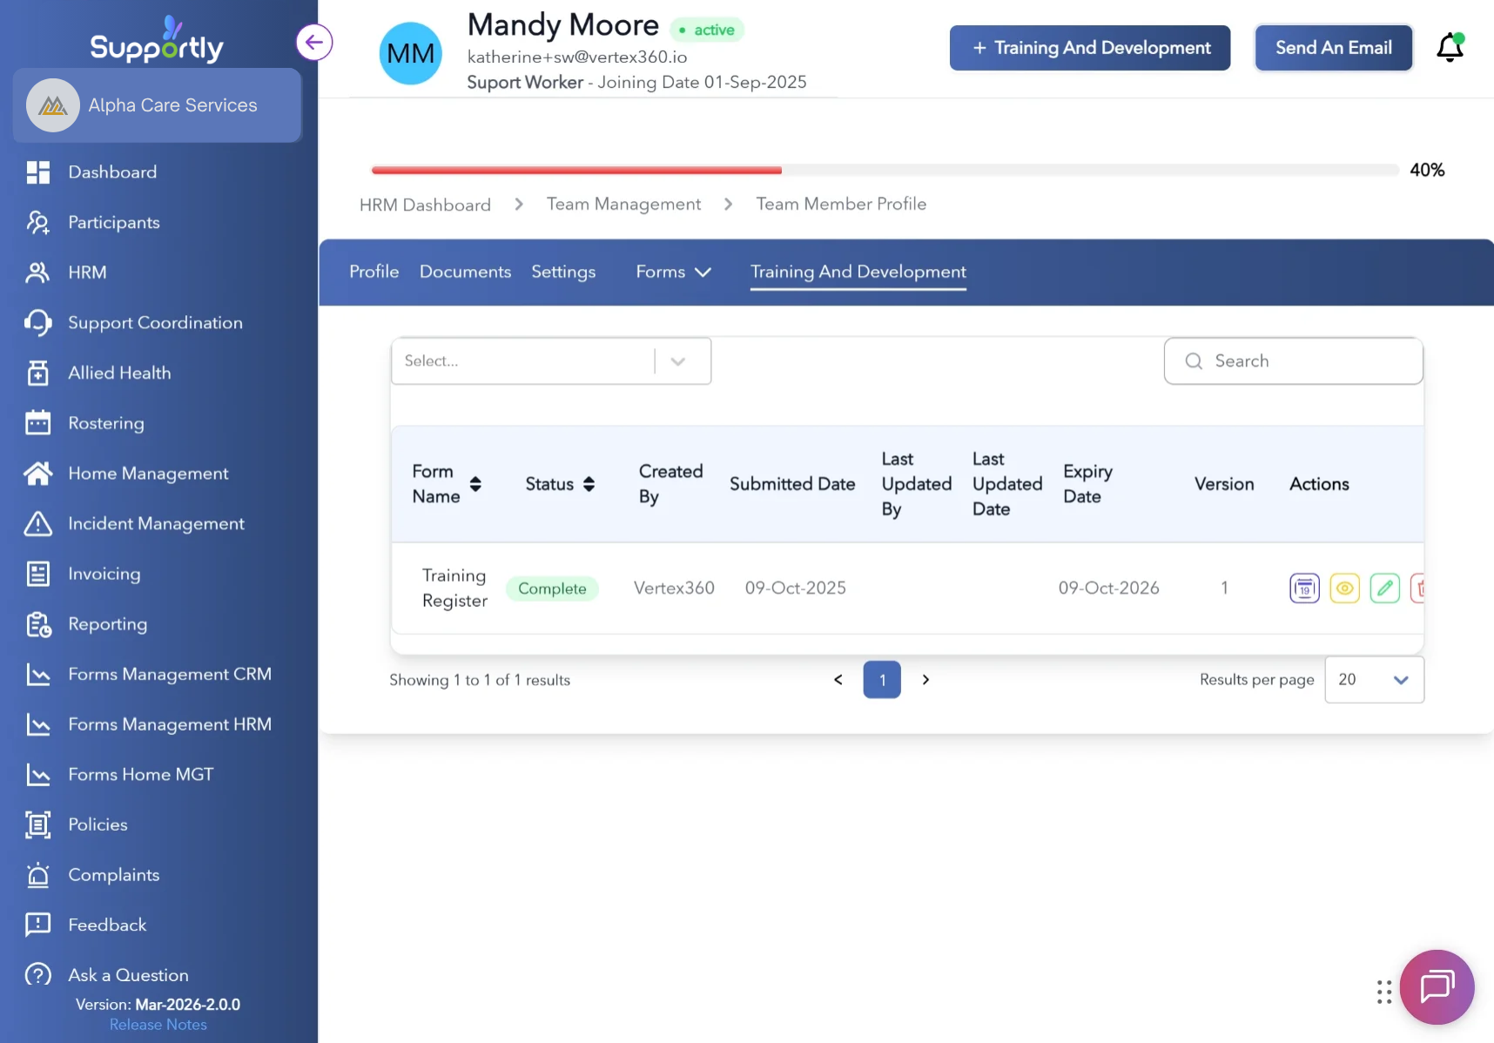Select Alpha Care Services organization card
The image size is (1494, 1043).
158,105
